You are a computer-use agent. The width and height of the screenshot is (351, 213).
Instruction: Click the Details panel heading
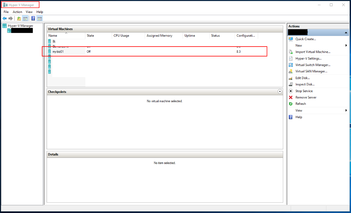(53, 154)
